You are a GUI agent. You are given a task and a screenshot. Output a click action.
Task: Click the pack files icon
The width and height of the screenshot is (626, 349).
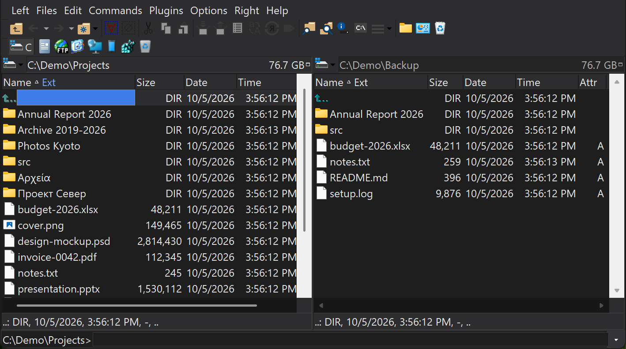coord(203,29)
